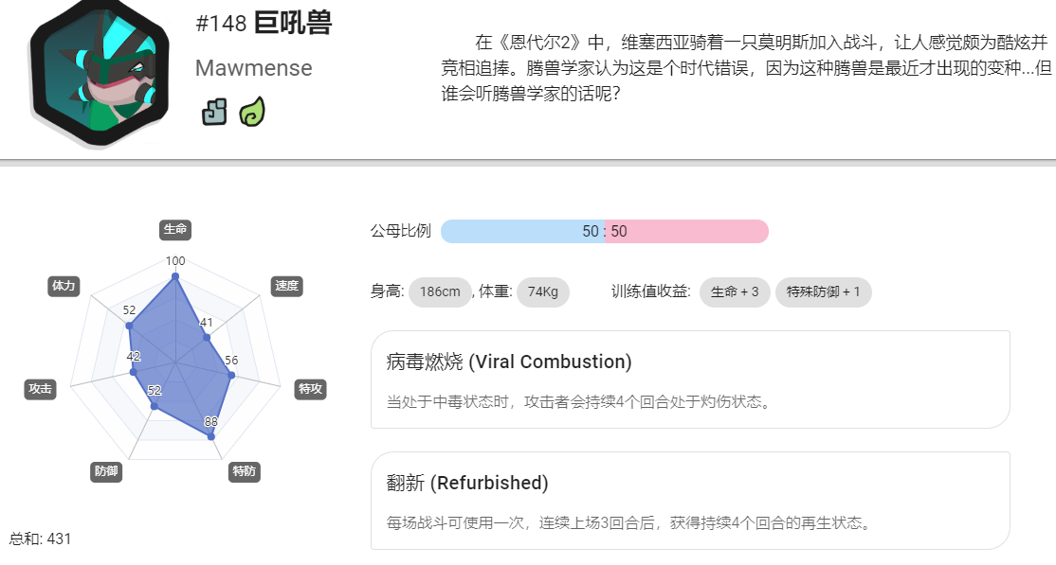The width and height of the screenshot is (1056, 565).
Task: Click the digital type icon
Action: click(x=214, y=112)
